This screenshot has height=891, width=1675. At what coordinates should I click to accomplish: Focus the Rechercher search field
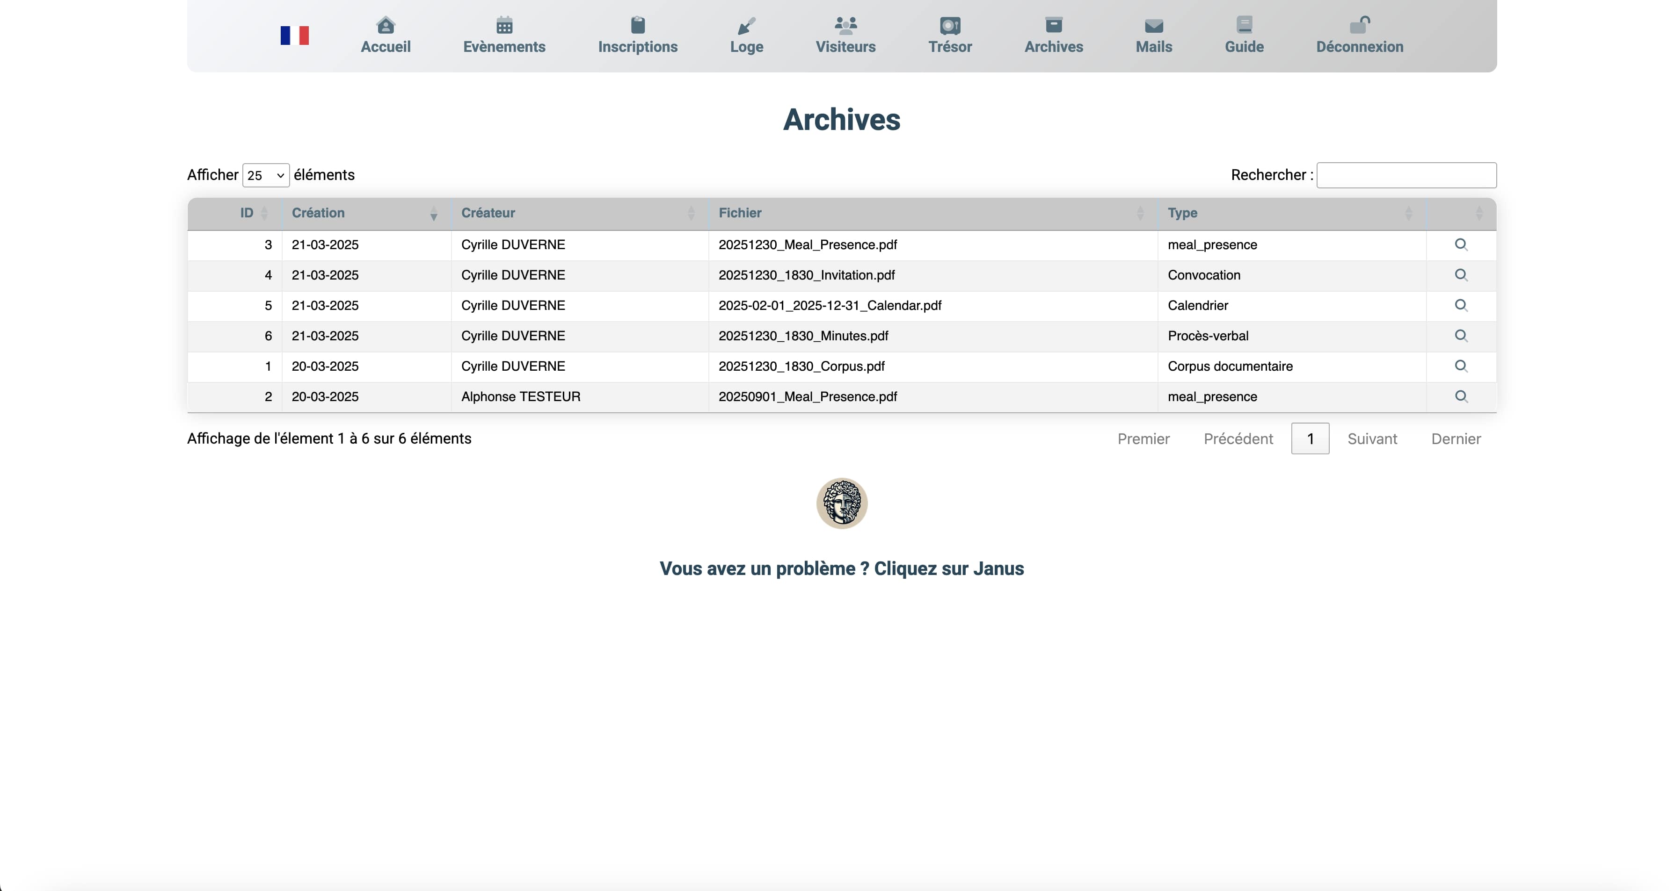[1406, 175]
